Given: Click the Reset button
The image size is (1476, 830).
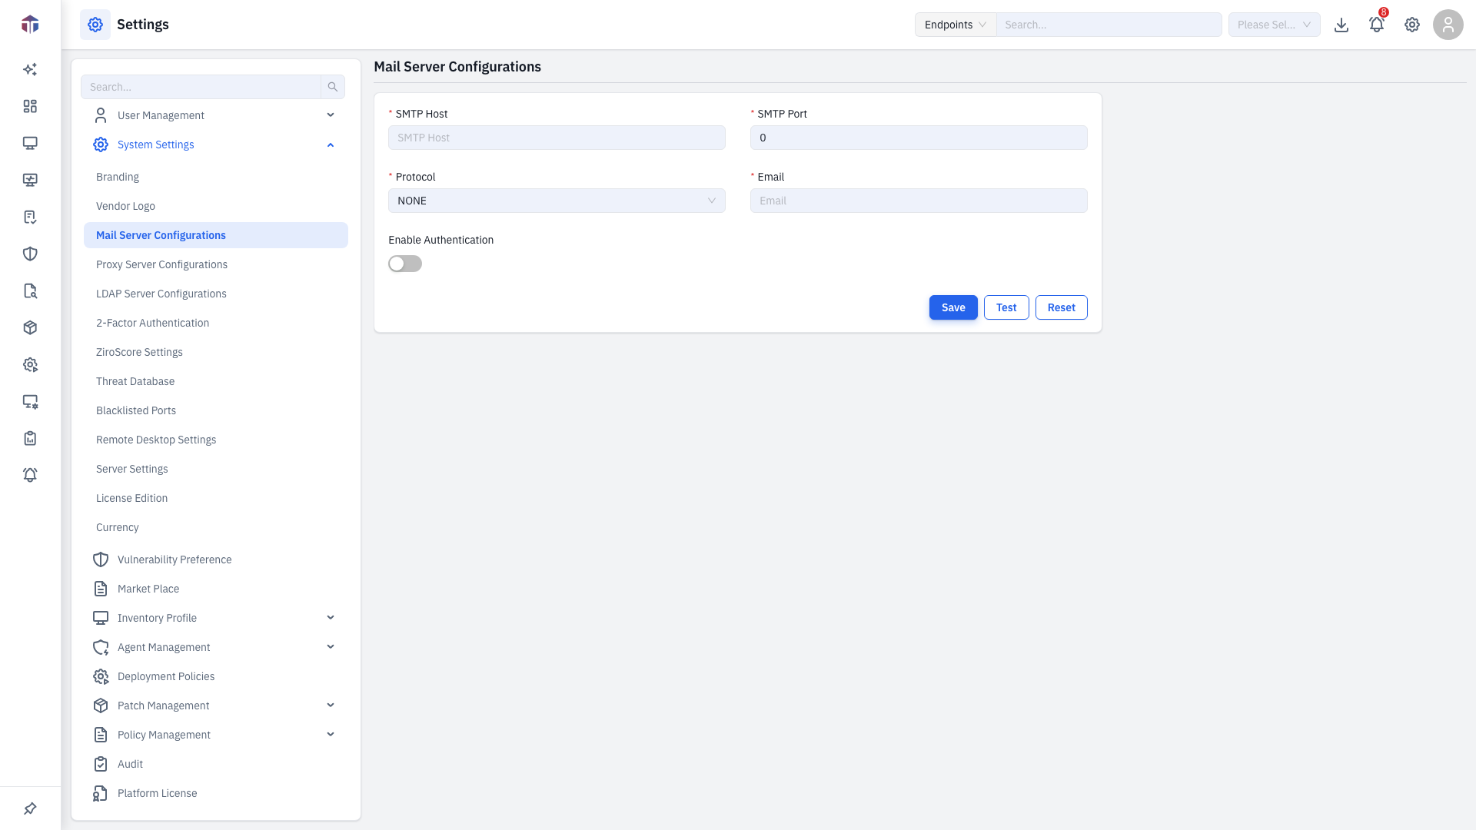Looking at the screenshot, I should [1061, 307].
